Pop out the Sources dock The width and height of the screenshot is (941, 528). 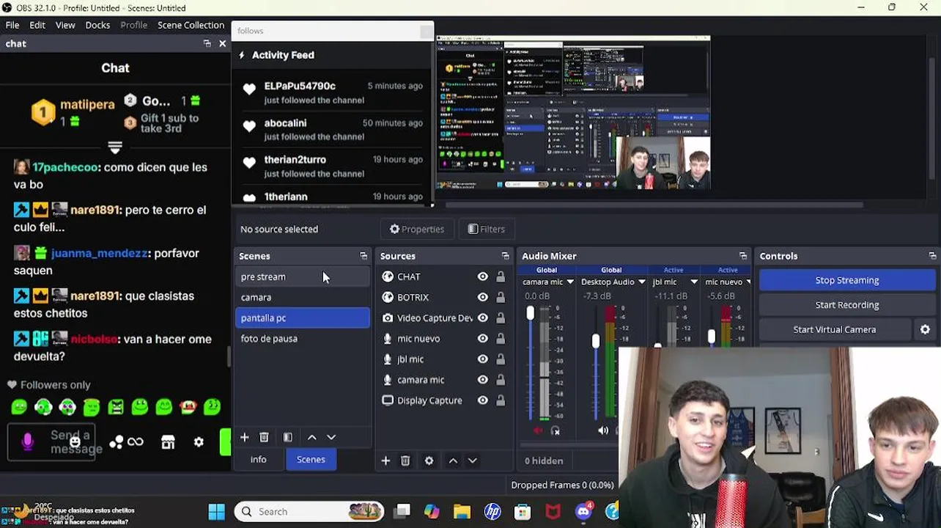pos(505,256)
